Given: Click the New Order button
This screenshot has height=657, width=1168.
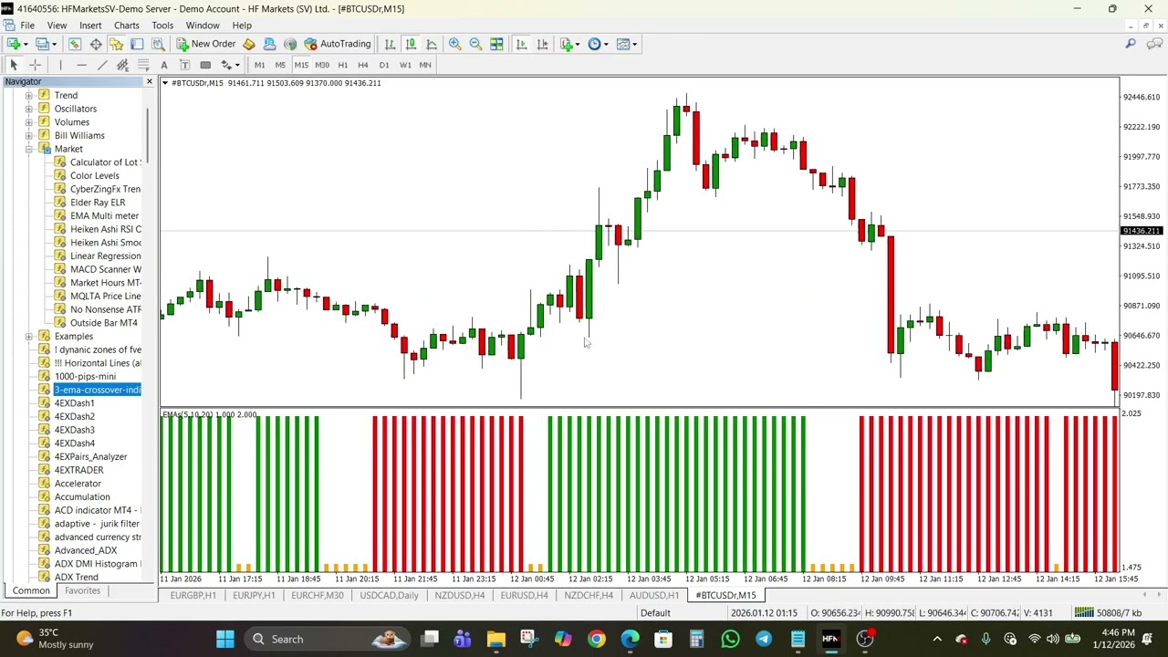Looking at the screenshot, I should tap(206, 44).
